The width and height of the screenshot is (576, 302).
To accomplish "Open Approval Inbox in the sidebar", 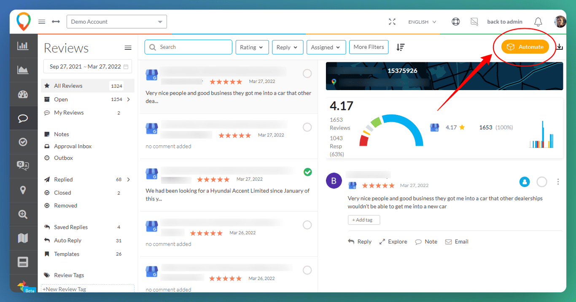I will [73, 146].
